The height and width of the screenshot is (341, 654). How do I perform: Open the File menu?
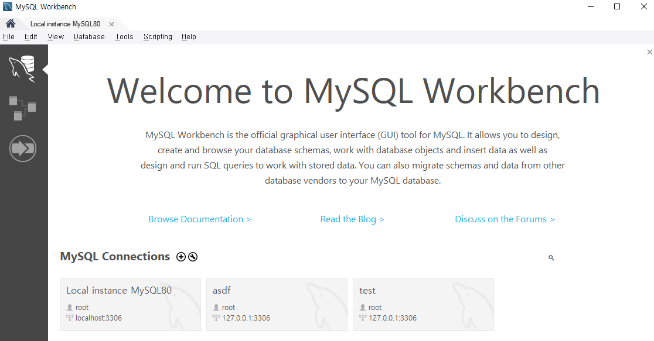pos(8,37)
